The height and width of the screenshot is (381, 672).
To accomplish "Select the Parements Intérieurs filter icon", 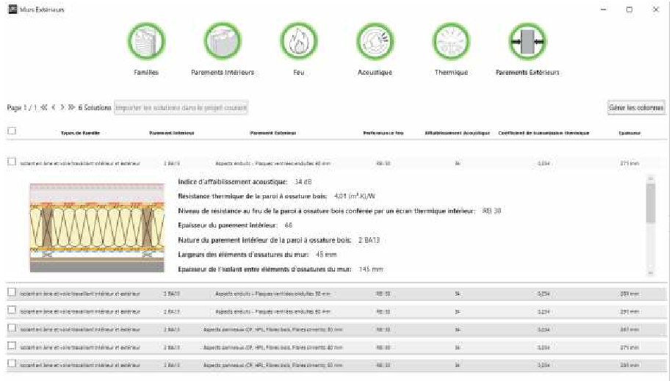I will pos(223,41).
